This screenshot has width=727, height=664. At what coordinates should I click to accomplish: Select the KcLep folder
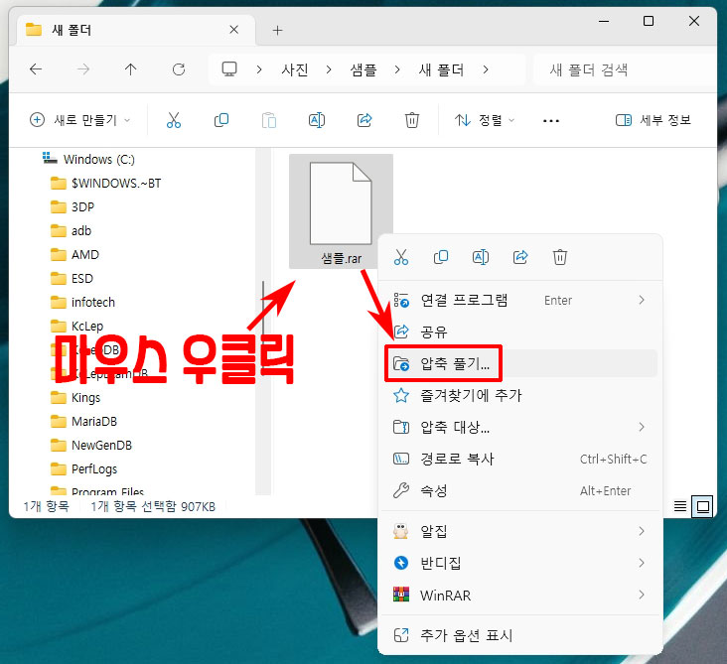(76, 327)
